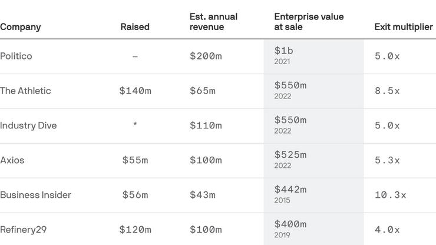Click Politico's $1b enterprise value
436x245 pixels.
coord(283,51)
